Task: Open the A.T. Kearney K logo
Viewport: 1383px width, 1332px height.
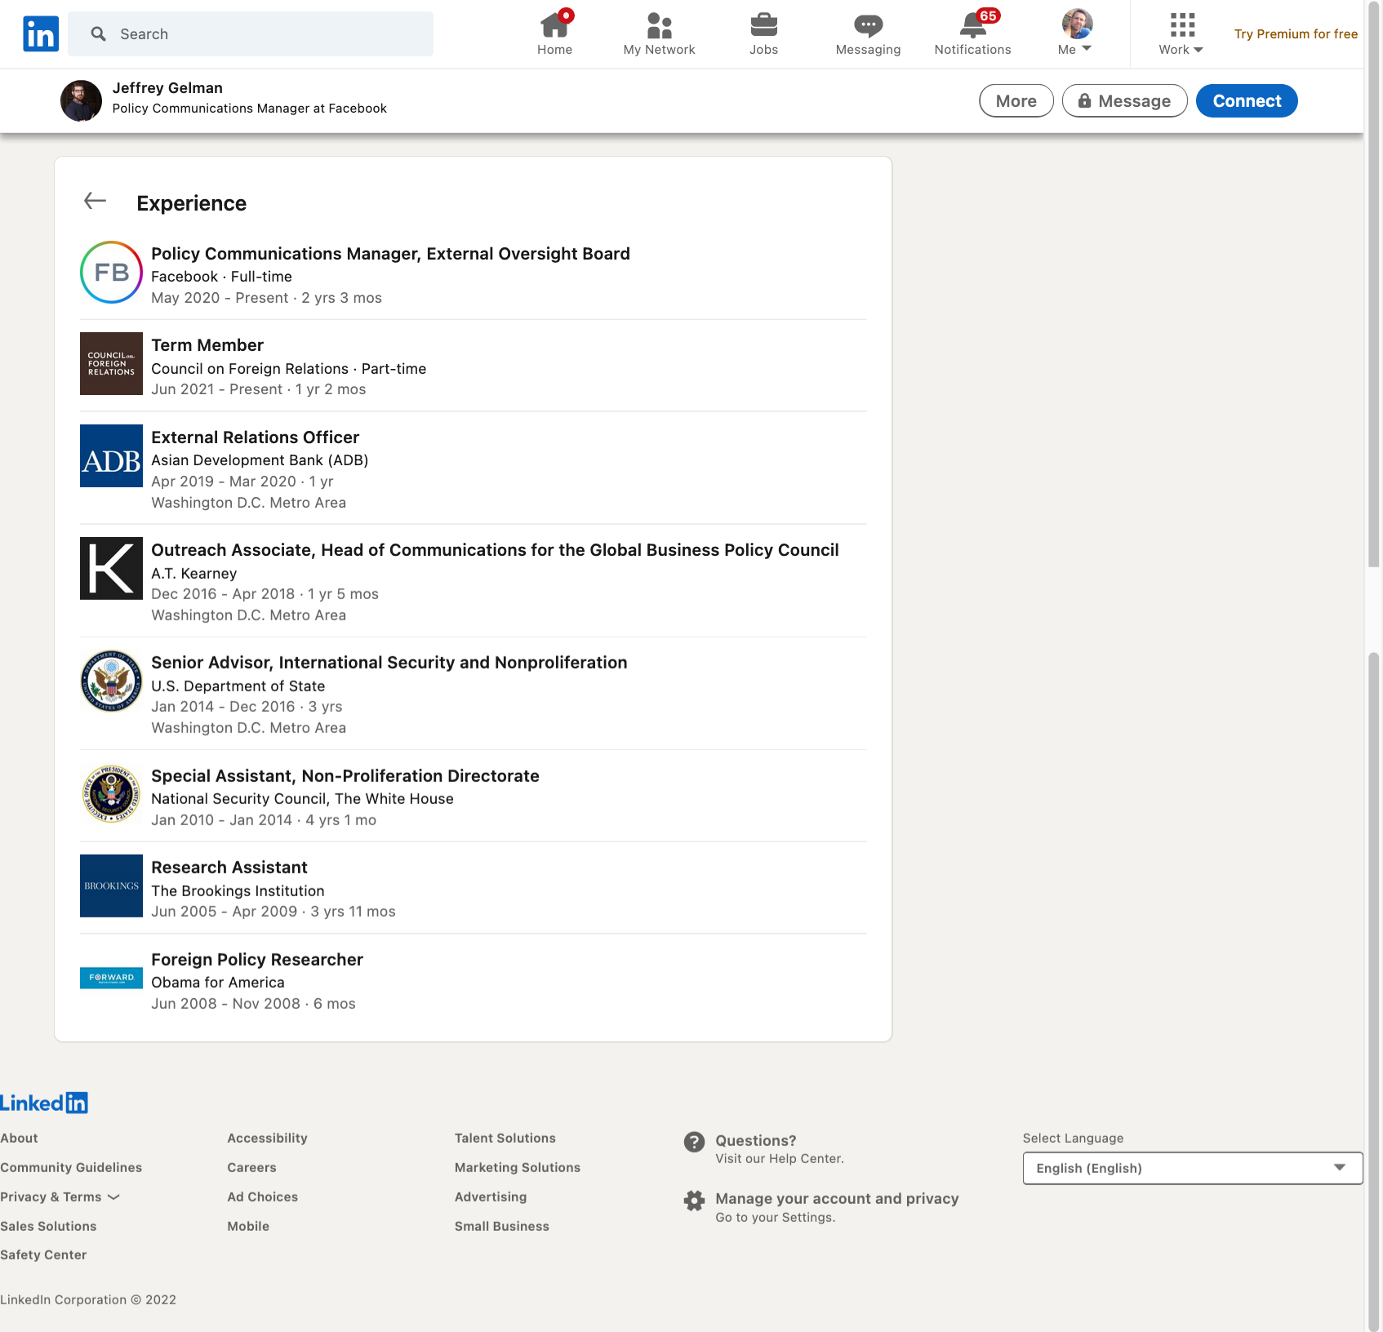Action: (112, 568)
